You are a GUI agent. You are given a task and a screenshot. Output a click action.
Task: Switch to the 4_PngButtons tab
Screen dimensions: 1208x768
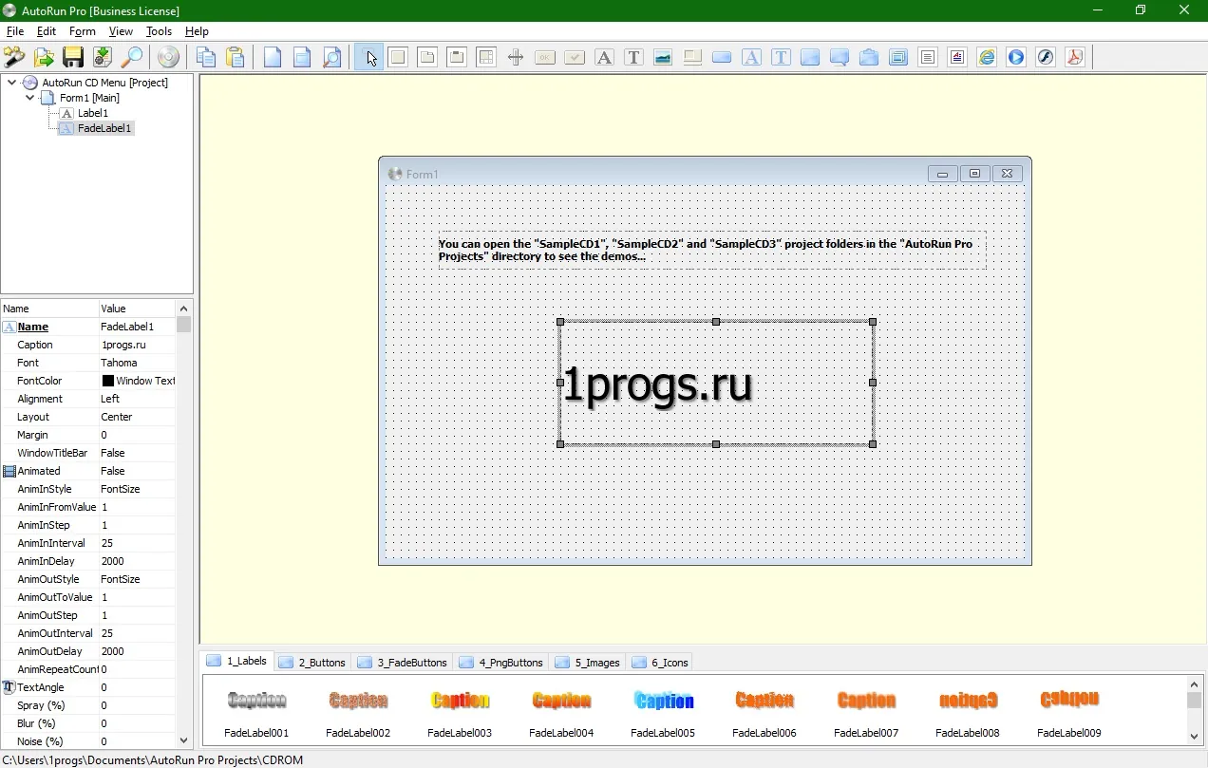pyautogui.click(x=501, y=662)
